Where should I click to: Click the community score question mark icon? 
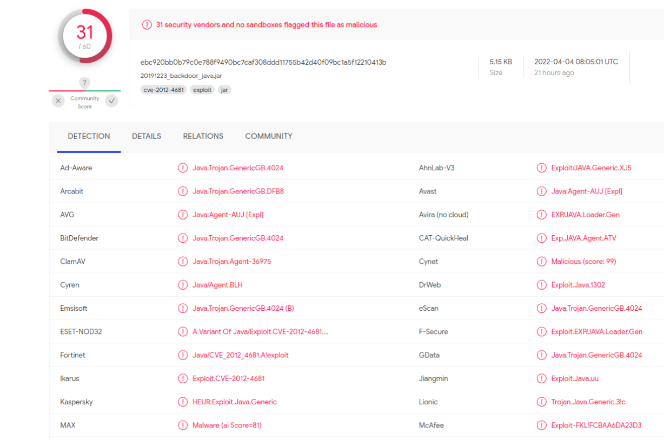point(84,83)
